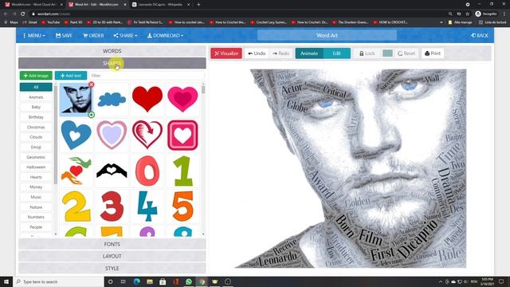
Task: Click the Add text button
Action: [x=71, y=76]
